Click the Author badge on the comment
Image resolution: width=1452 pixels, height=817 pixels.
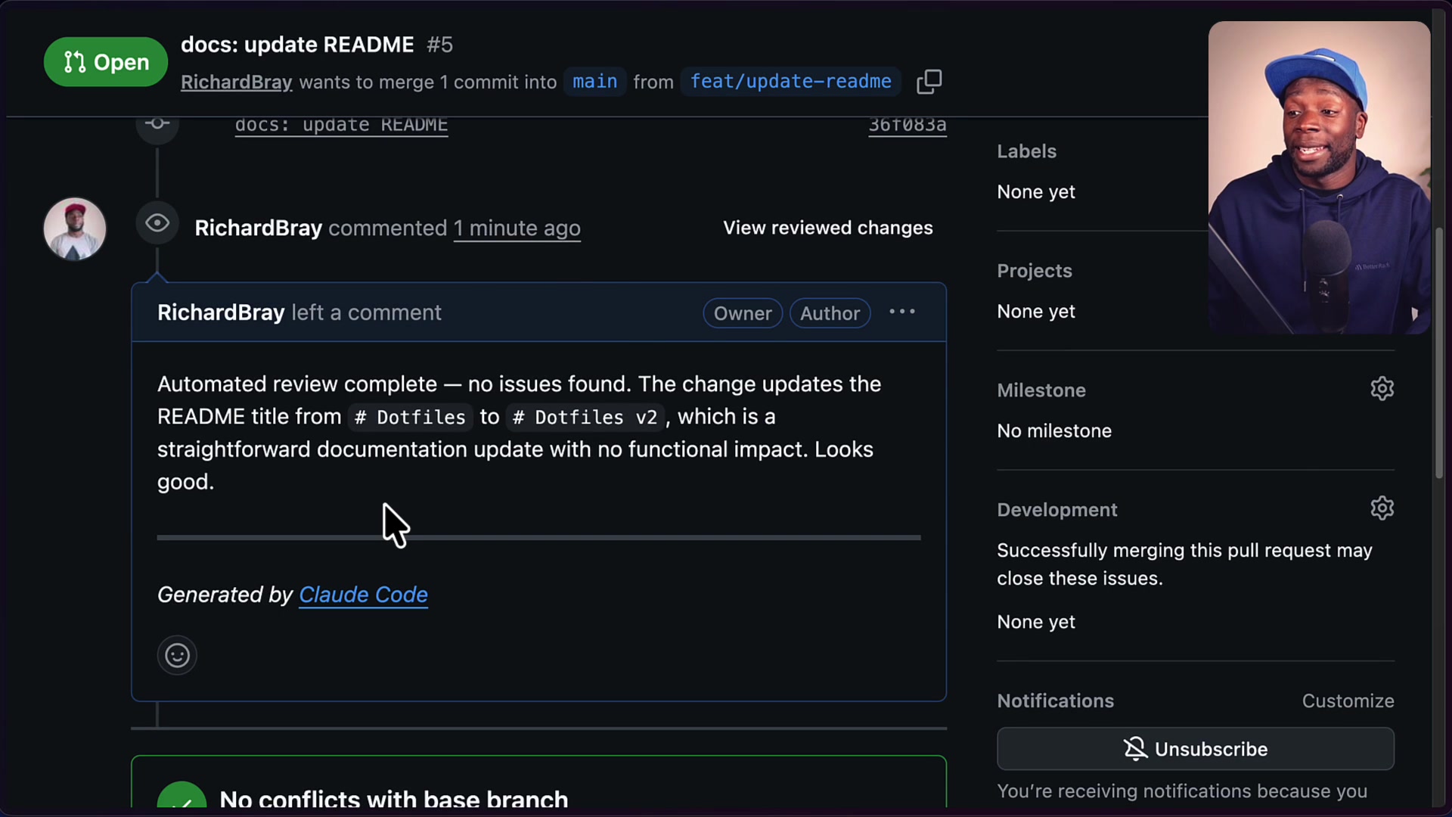[830, 312]
